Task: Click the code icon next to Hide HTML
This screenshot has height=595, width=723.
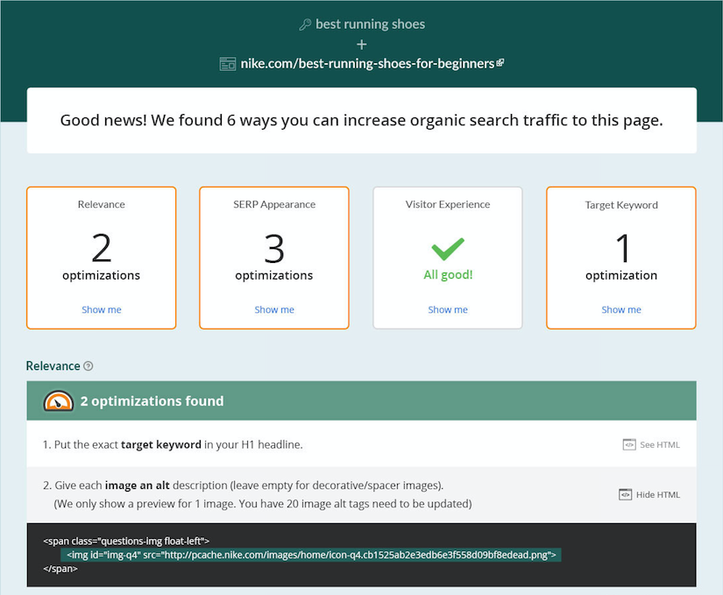Action: click(x=625, y=494)
